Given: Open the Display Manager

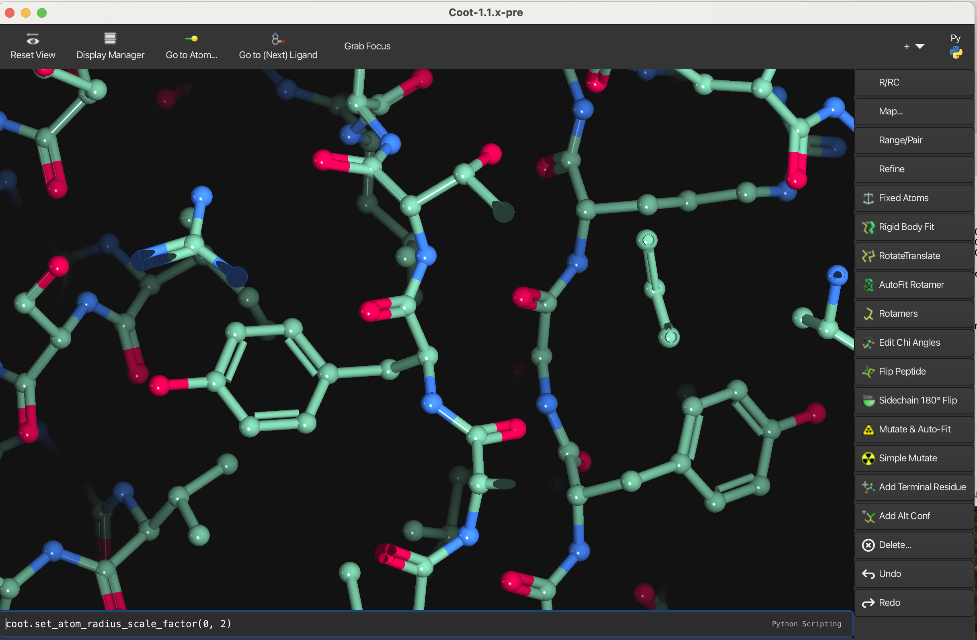Looking at the screenshot, I should tap(110, 46).
